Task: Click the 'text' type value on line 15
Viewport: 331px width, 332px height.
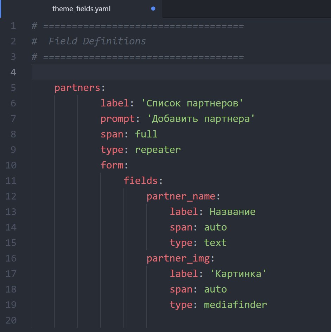Action: coord(215,242)
